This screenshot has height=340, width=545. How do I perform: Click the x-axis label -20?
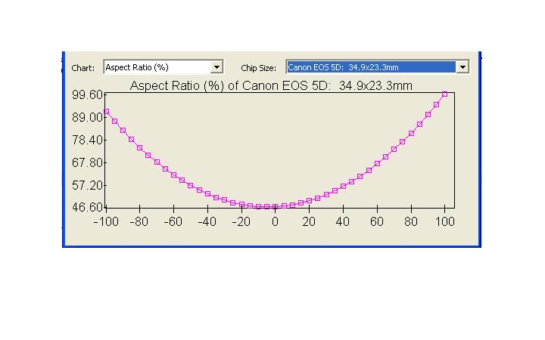tap(241, 221)
